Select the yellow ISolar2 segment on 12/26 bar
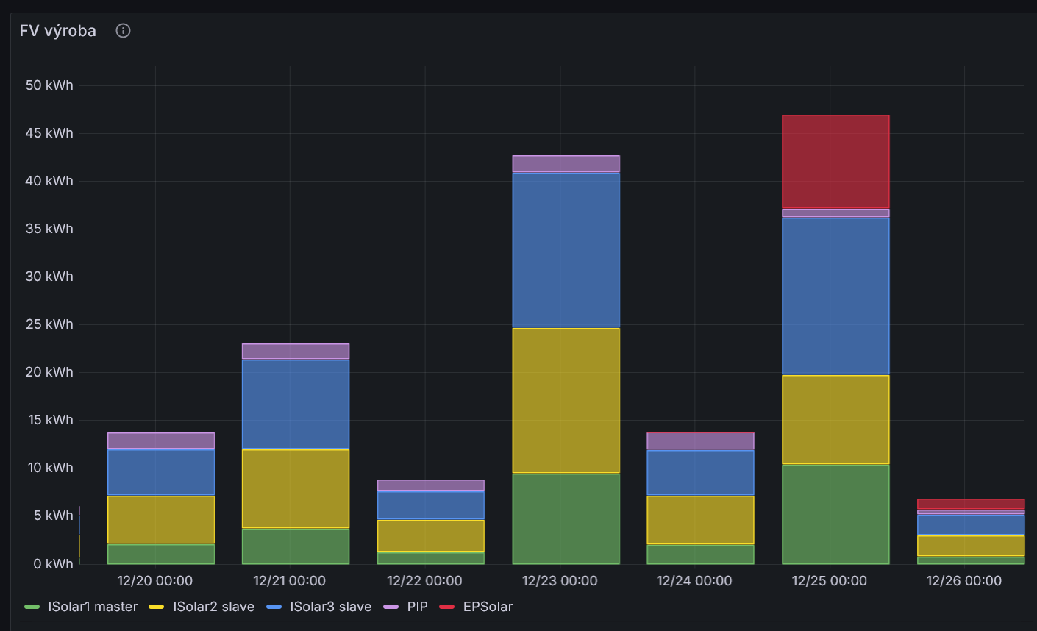 click(971, 546)
